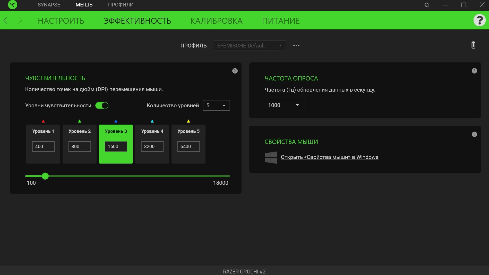489x275 pixels.
Task: Click blue indicator above Уровень 3
Action: pos(116,121)
